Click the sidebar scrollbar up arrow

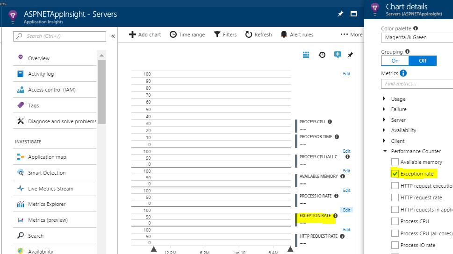[101, 55]
